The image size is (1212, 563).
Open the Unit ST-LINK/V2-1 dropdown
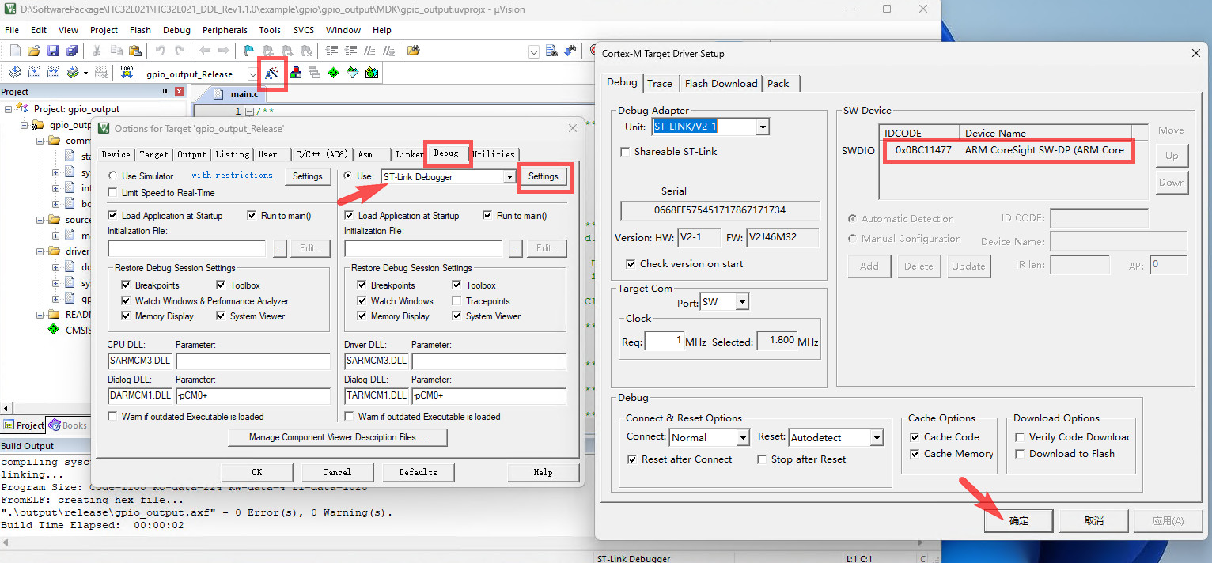coord(763,127)
